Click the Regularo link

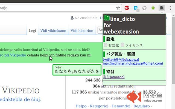point(142,106)
